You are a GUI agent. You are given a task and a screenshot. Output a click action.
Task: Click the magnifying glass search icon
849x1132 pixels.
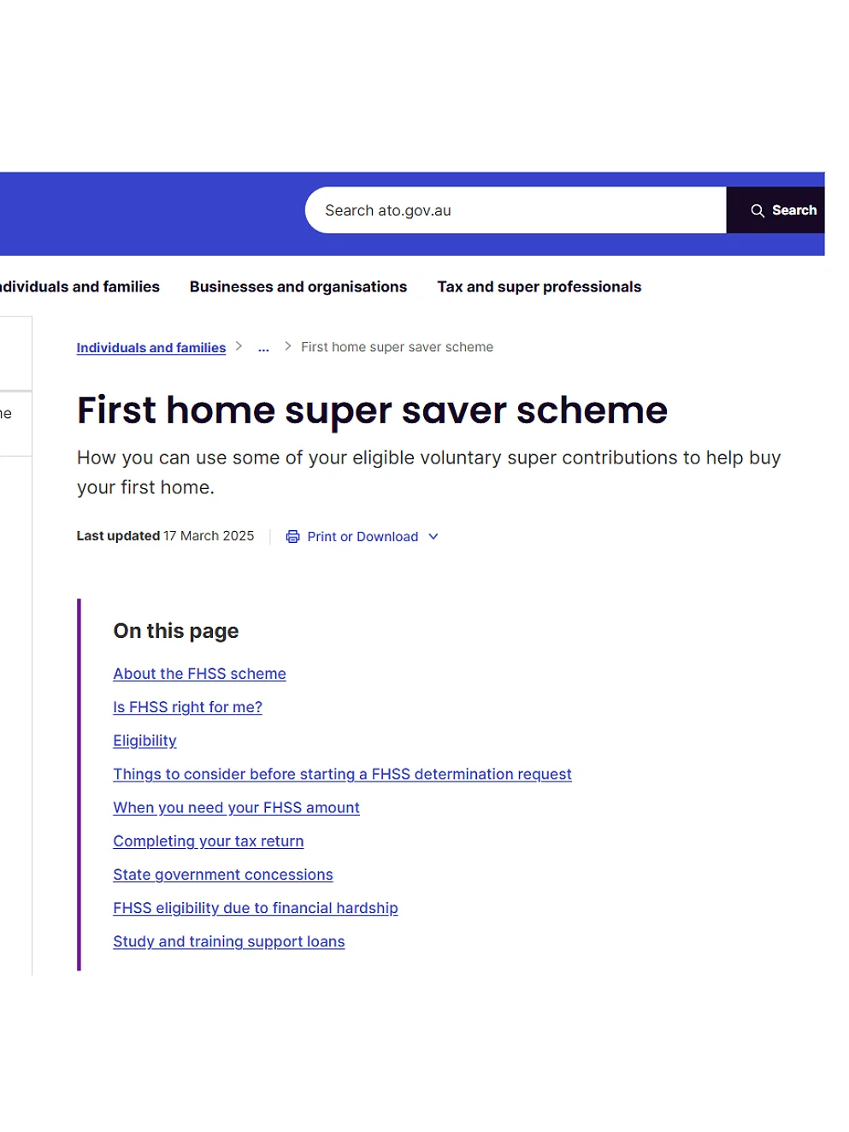click(x=758, y=210)
